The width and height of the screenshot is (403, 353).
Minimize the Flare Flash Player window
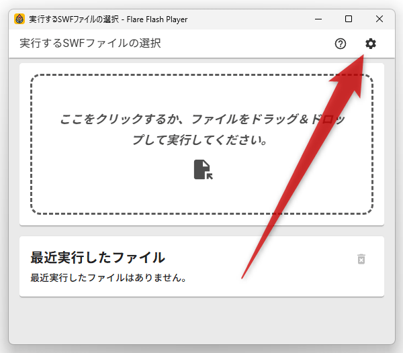(318, 19)
